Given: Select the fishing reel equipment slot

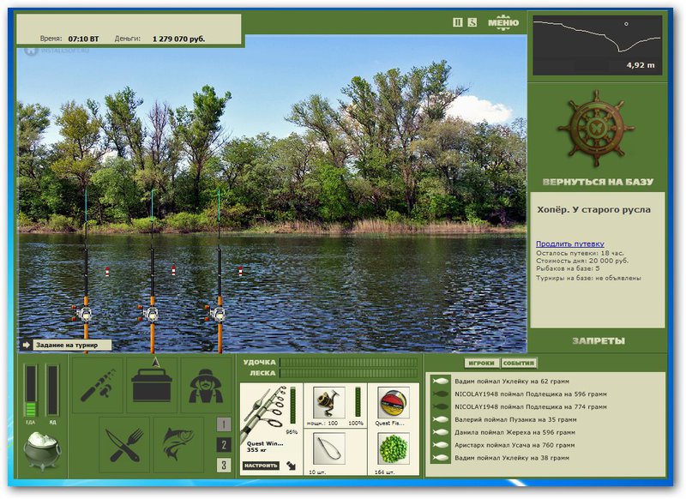Looking at the screenshot, I should point(330,402).
